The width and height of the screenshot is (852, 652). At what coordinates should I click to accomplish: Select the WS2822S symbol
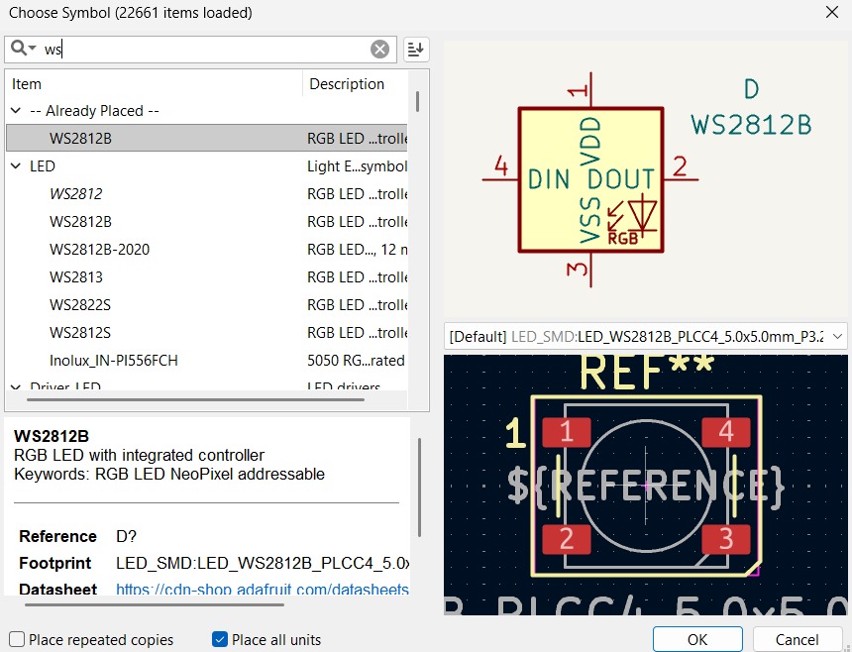(x=80, y=305)
